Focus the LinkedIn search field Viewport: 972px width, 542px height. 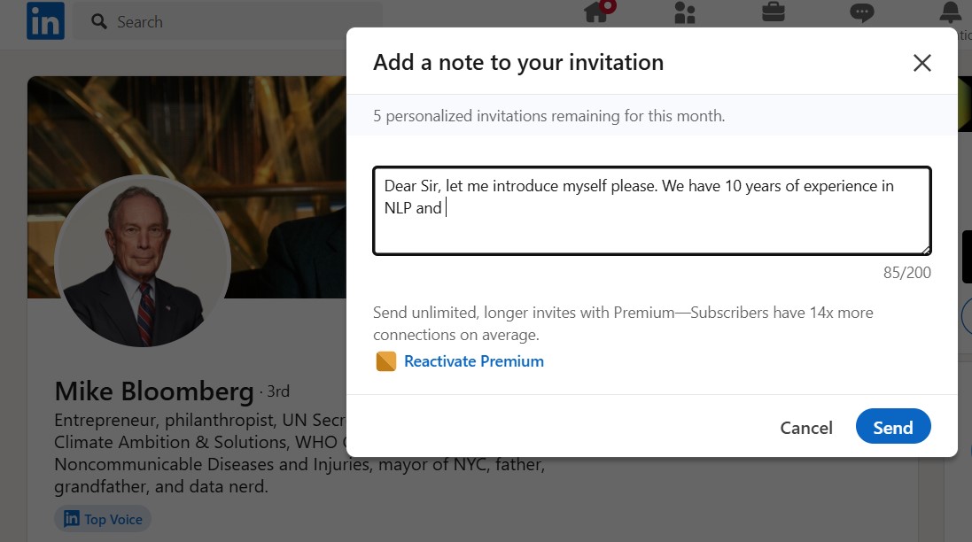(228, 21)
